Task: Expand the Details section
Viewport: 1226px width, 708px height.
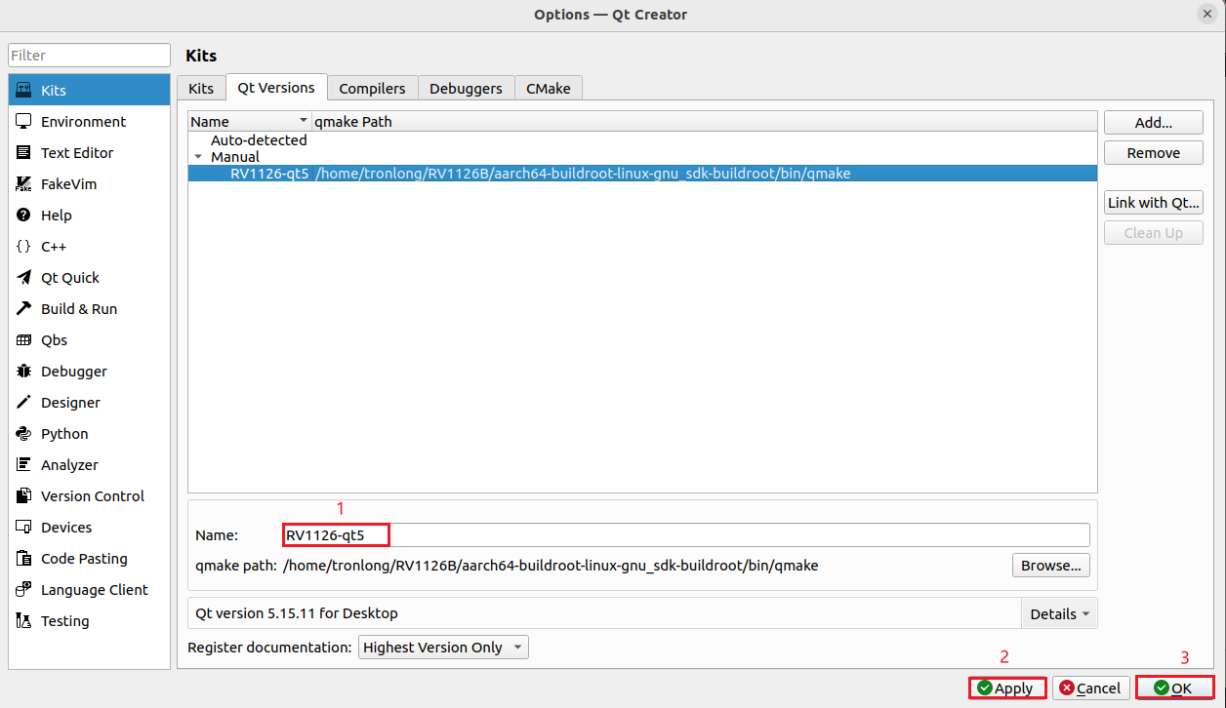Action: pos(1059,614)
